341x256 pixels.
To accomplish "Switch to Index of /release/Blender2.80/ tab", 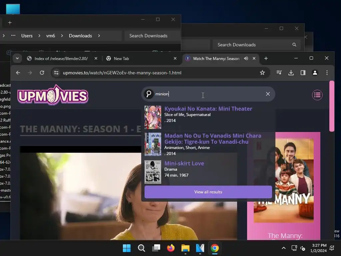I will 61,59.
